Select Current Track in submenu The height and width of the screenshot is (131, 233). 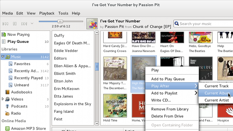coord(216,86)
